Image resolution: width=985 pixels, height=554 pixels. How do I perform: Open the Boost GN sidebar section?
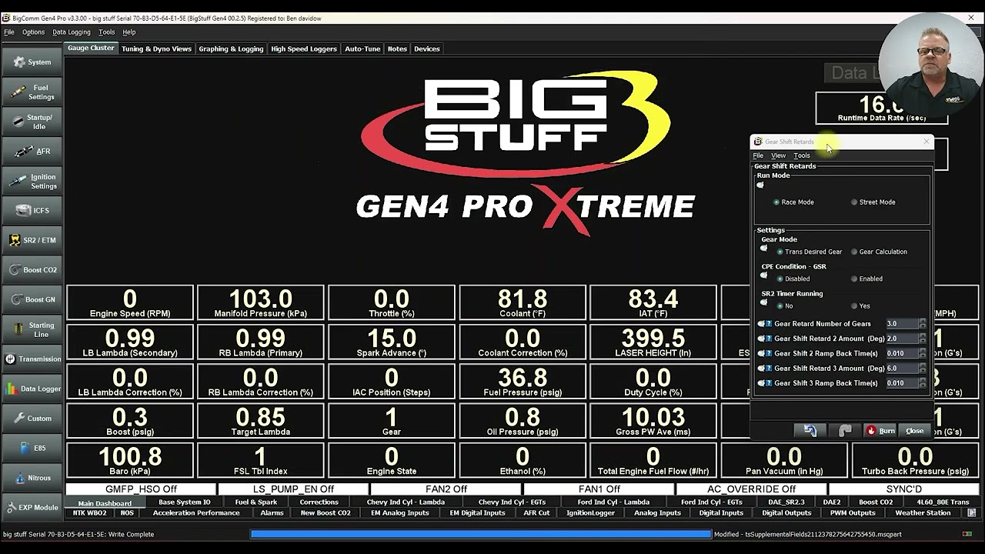32,299
